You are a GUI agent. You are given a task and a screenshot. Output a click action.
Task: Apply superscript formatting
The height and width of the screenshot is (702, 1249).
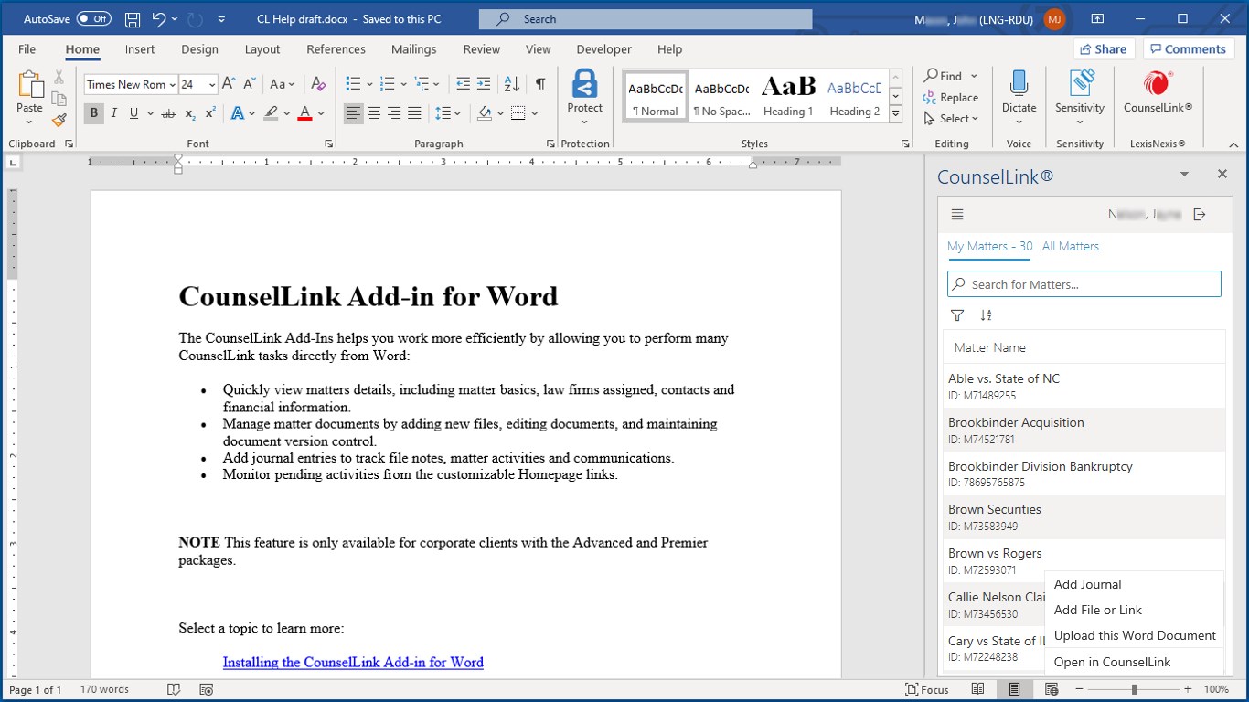point(210,113)
